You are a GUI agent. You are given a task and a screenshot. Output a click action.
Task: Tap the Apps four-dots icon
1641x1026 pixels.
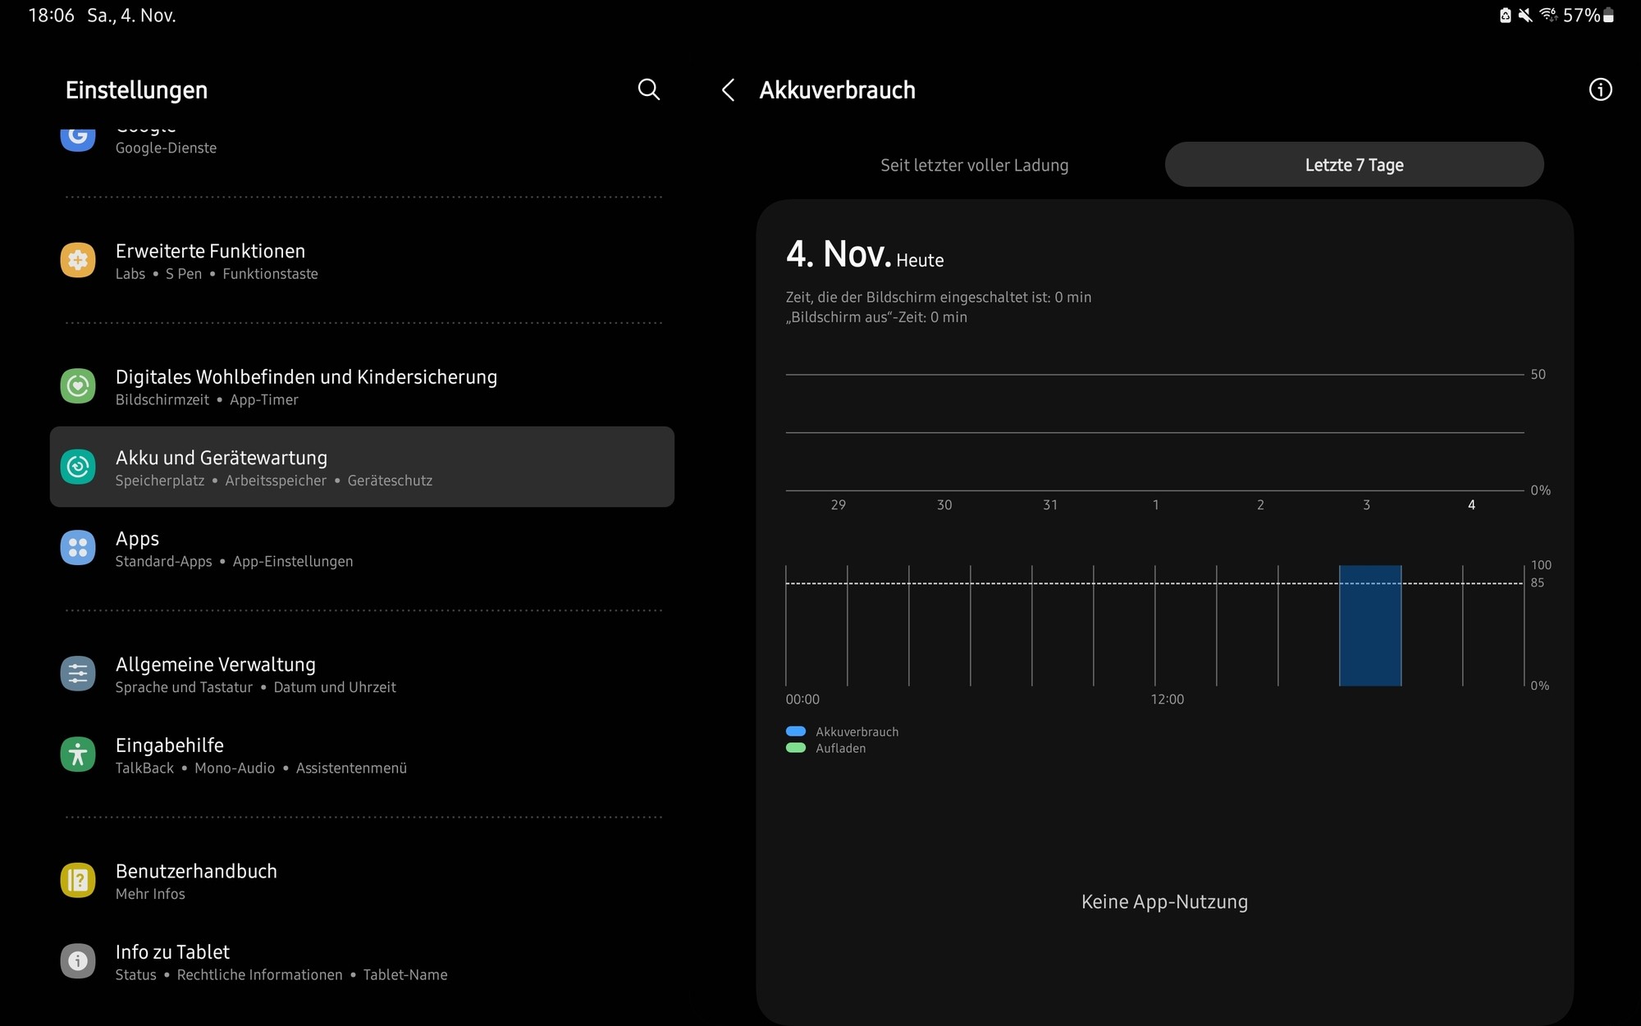(78, 548)
